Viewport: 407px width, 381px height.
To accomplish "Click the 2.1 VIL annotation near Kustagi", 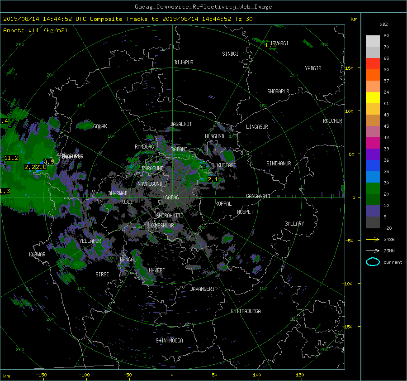I will point(213,179).
